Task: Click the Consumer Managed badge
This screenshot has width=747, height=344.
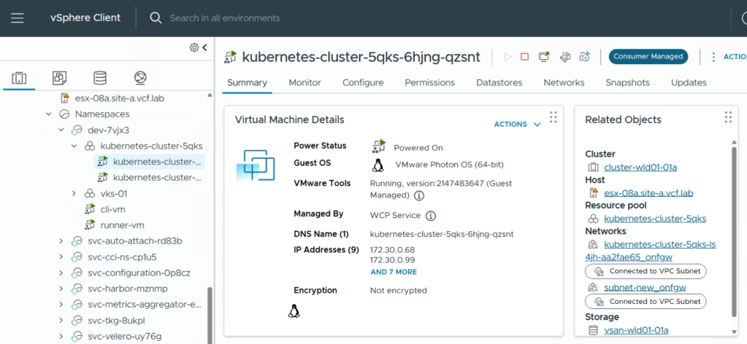Action: 648,57
